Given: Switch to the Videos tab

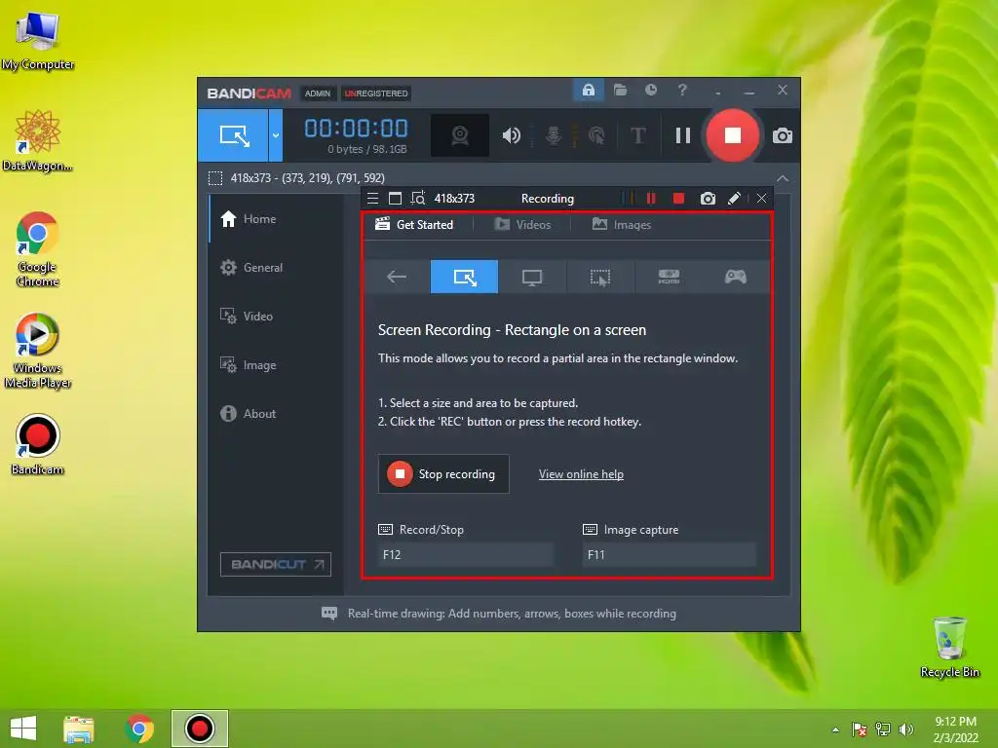Looking at the screenshot, I should tap(522, 225).
